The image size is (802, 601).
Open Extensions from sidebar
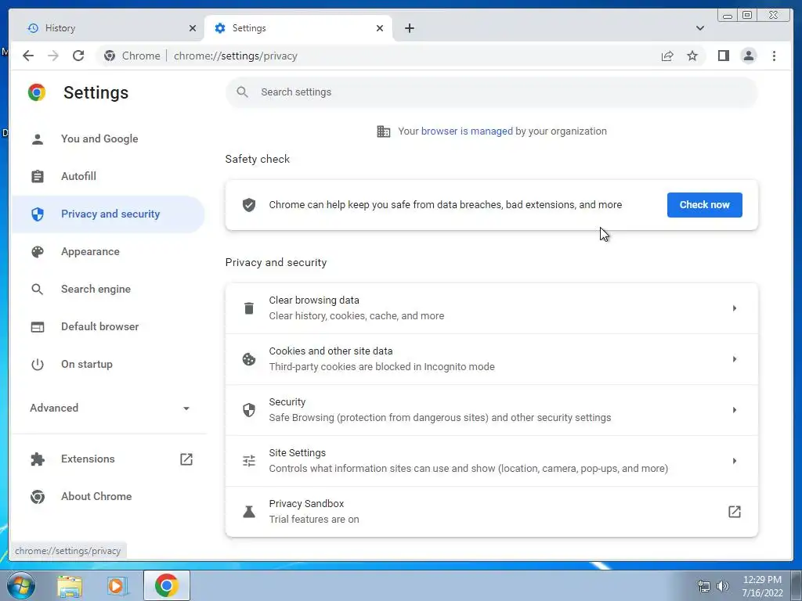(108, 459)
